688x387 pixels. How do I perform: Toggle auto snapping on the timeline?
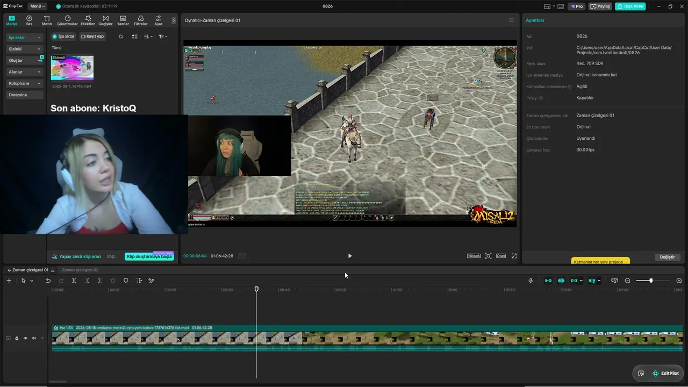(561, 281)
